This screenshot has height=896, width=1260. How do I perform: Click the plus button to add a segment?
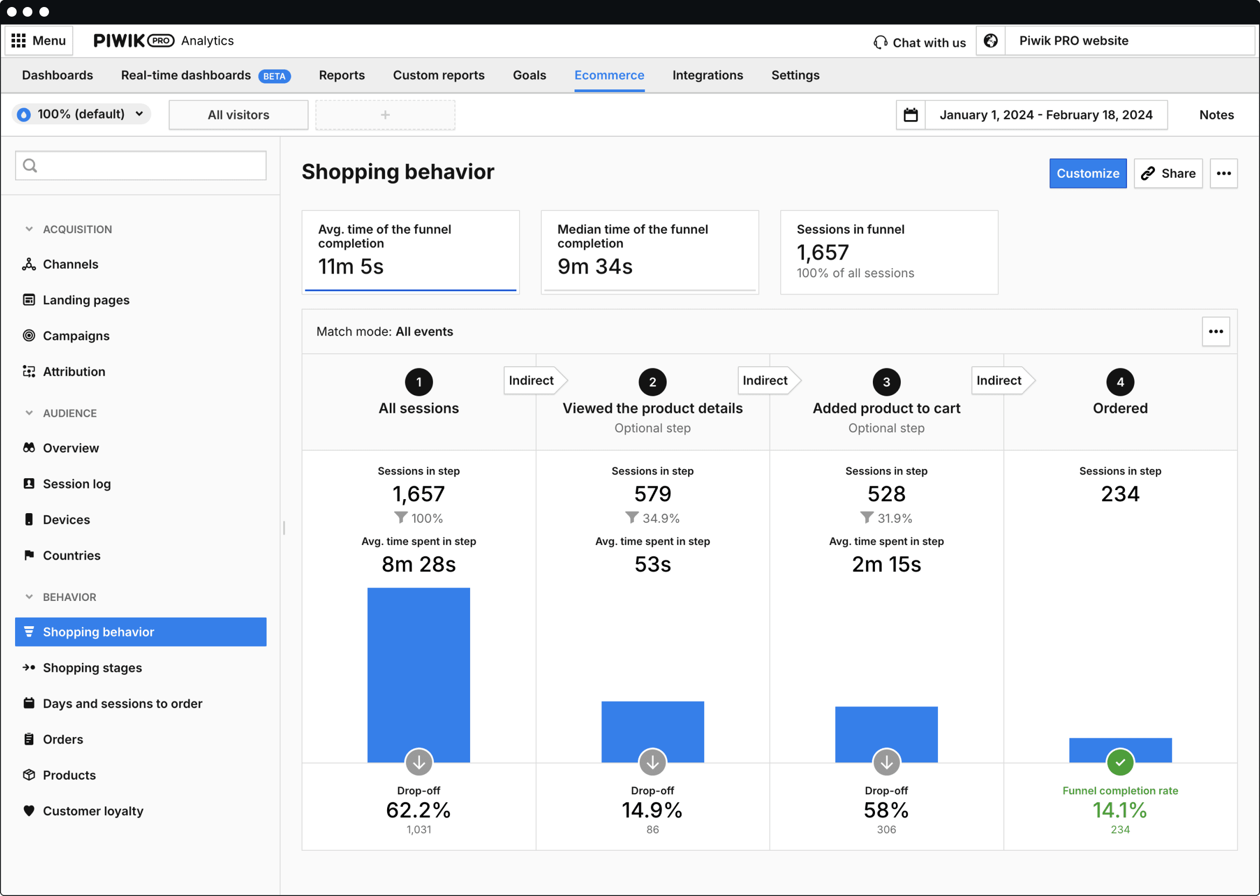384,114
